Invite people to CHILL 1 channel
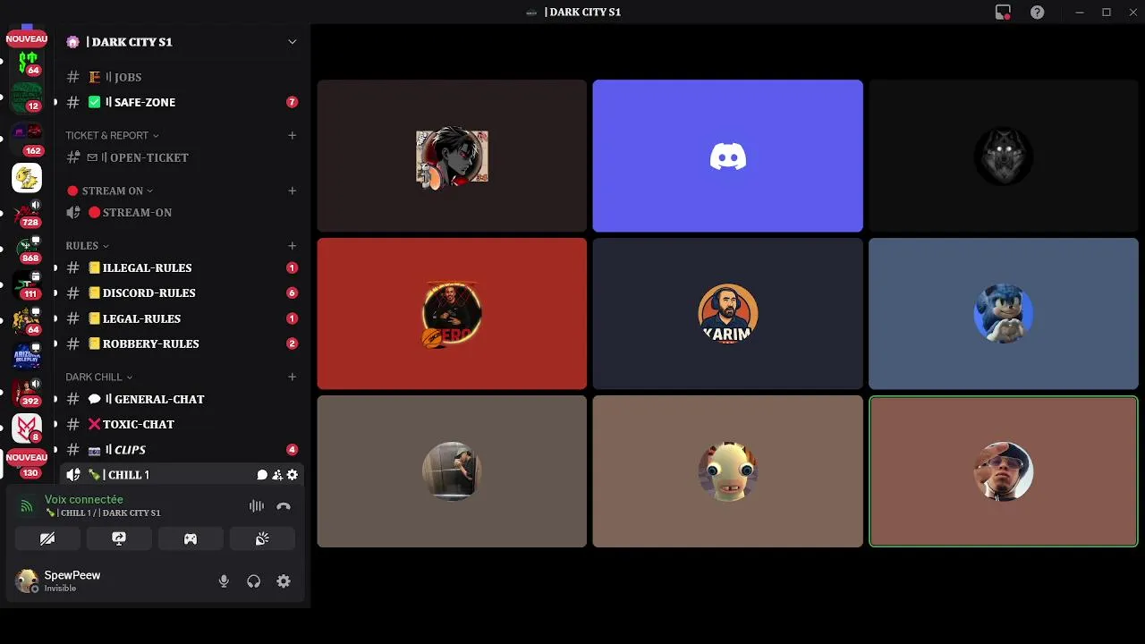Viewport: 1145px width, 644px height. click(x=277, y=475)
